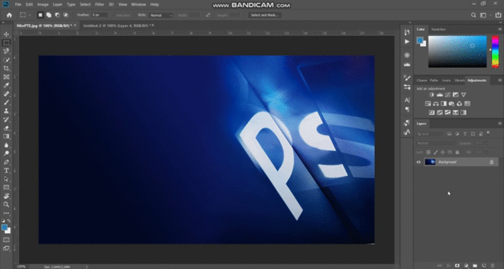Select the Zoom tool
This screenshot has height=269, width=504.
(6, 204)
